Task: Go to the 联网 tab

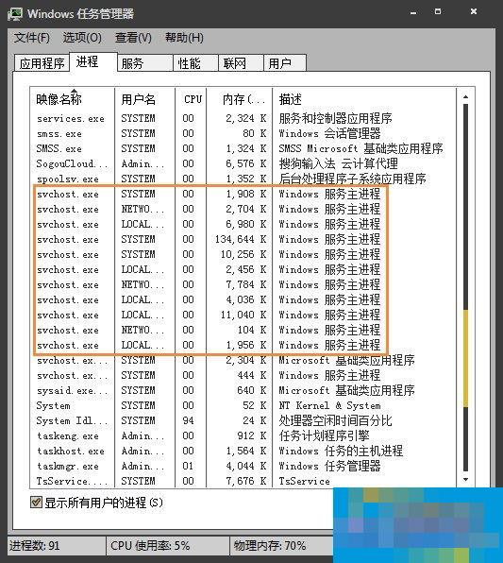Action: 241,63
